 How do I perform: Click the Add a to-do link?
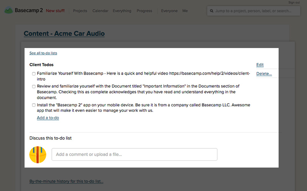[48, 118]
